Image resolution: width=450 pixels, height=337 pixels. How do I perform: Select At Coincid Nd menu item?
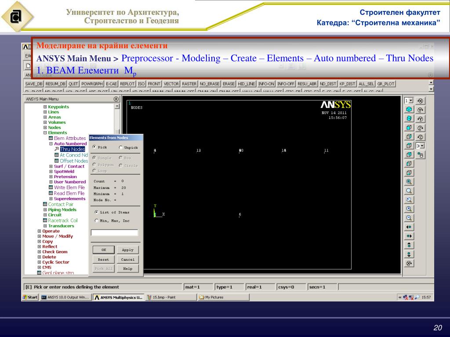(x=74, y=155)
